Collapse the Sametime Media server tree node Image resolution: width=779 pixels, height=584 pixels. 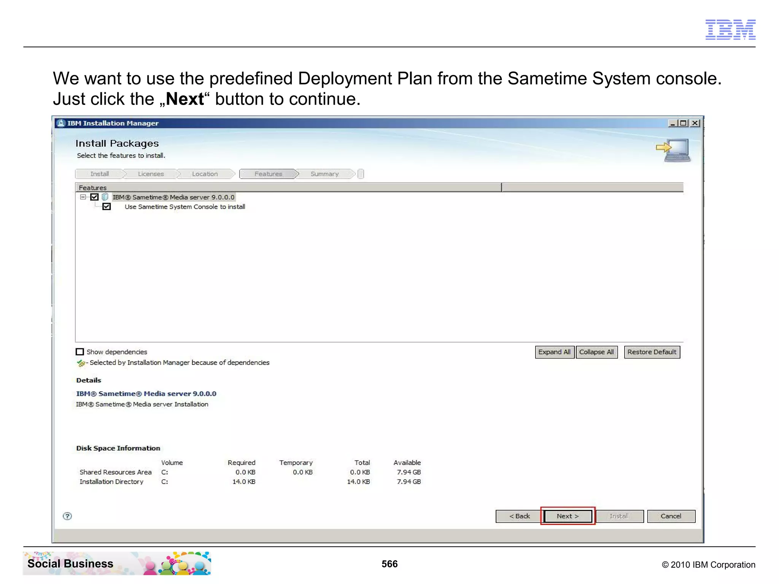pyautogui.click(x=83, y=197)
